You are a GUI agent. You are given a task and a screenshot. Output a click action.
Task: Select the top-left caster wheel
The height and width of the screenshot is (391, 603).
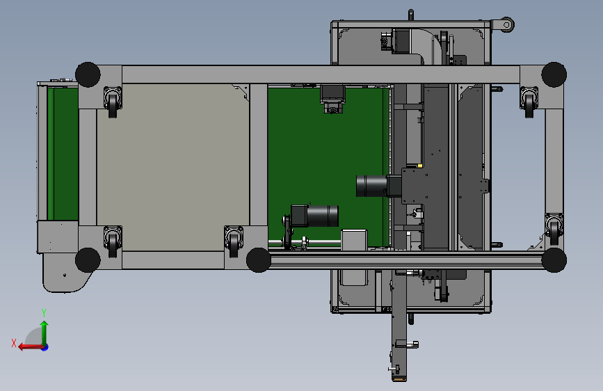pos(113,102)
